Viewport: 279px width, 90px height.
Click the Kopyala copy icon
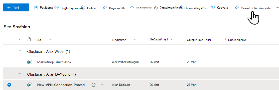coord(212,8)
